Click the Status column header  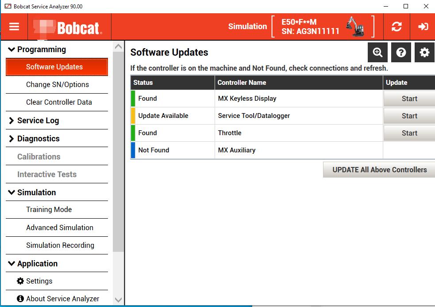pos(173,83)
